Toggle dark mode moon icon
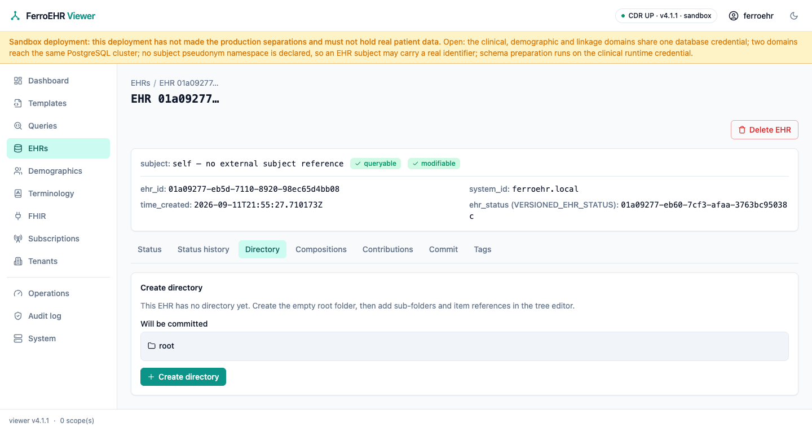The height and width of the screenshot is (427, 812). click(794, 16)
